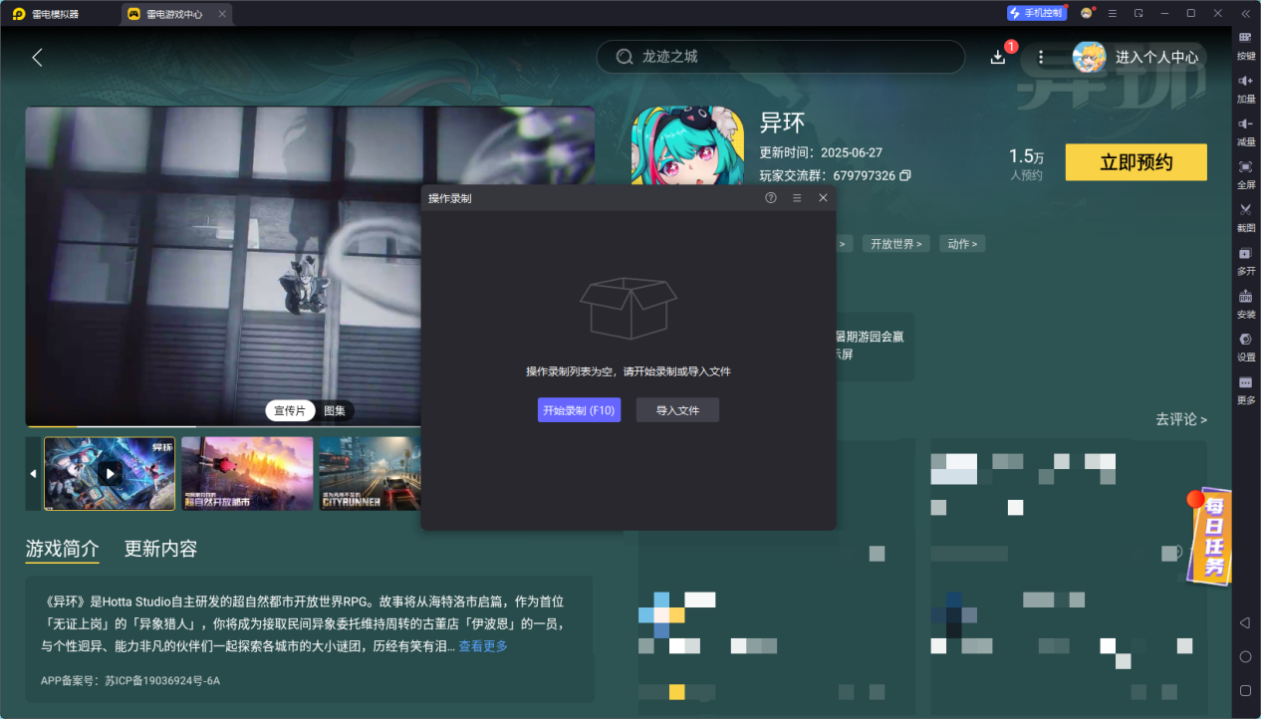The height and width of the screenshot is (719, 1261).
Task: Click the search magnifier icon
Action: [625, 57]
